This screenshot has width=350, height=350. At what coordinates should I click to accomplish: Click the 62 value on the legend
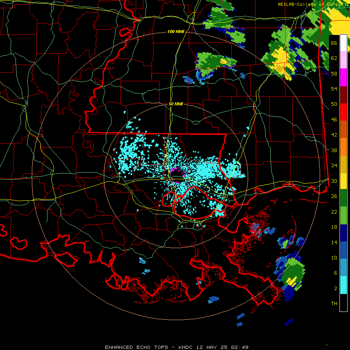334,58
